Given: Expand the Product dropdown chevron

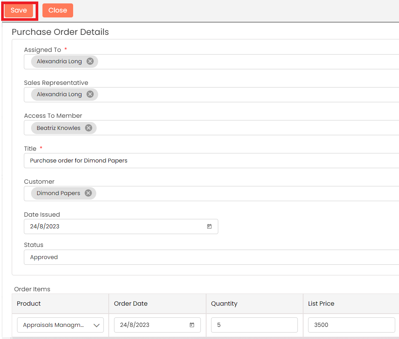Looking at the screenshot, I should coord(96,325).
